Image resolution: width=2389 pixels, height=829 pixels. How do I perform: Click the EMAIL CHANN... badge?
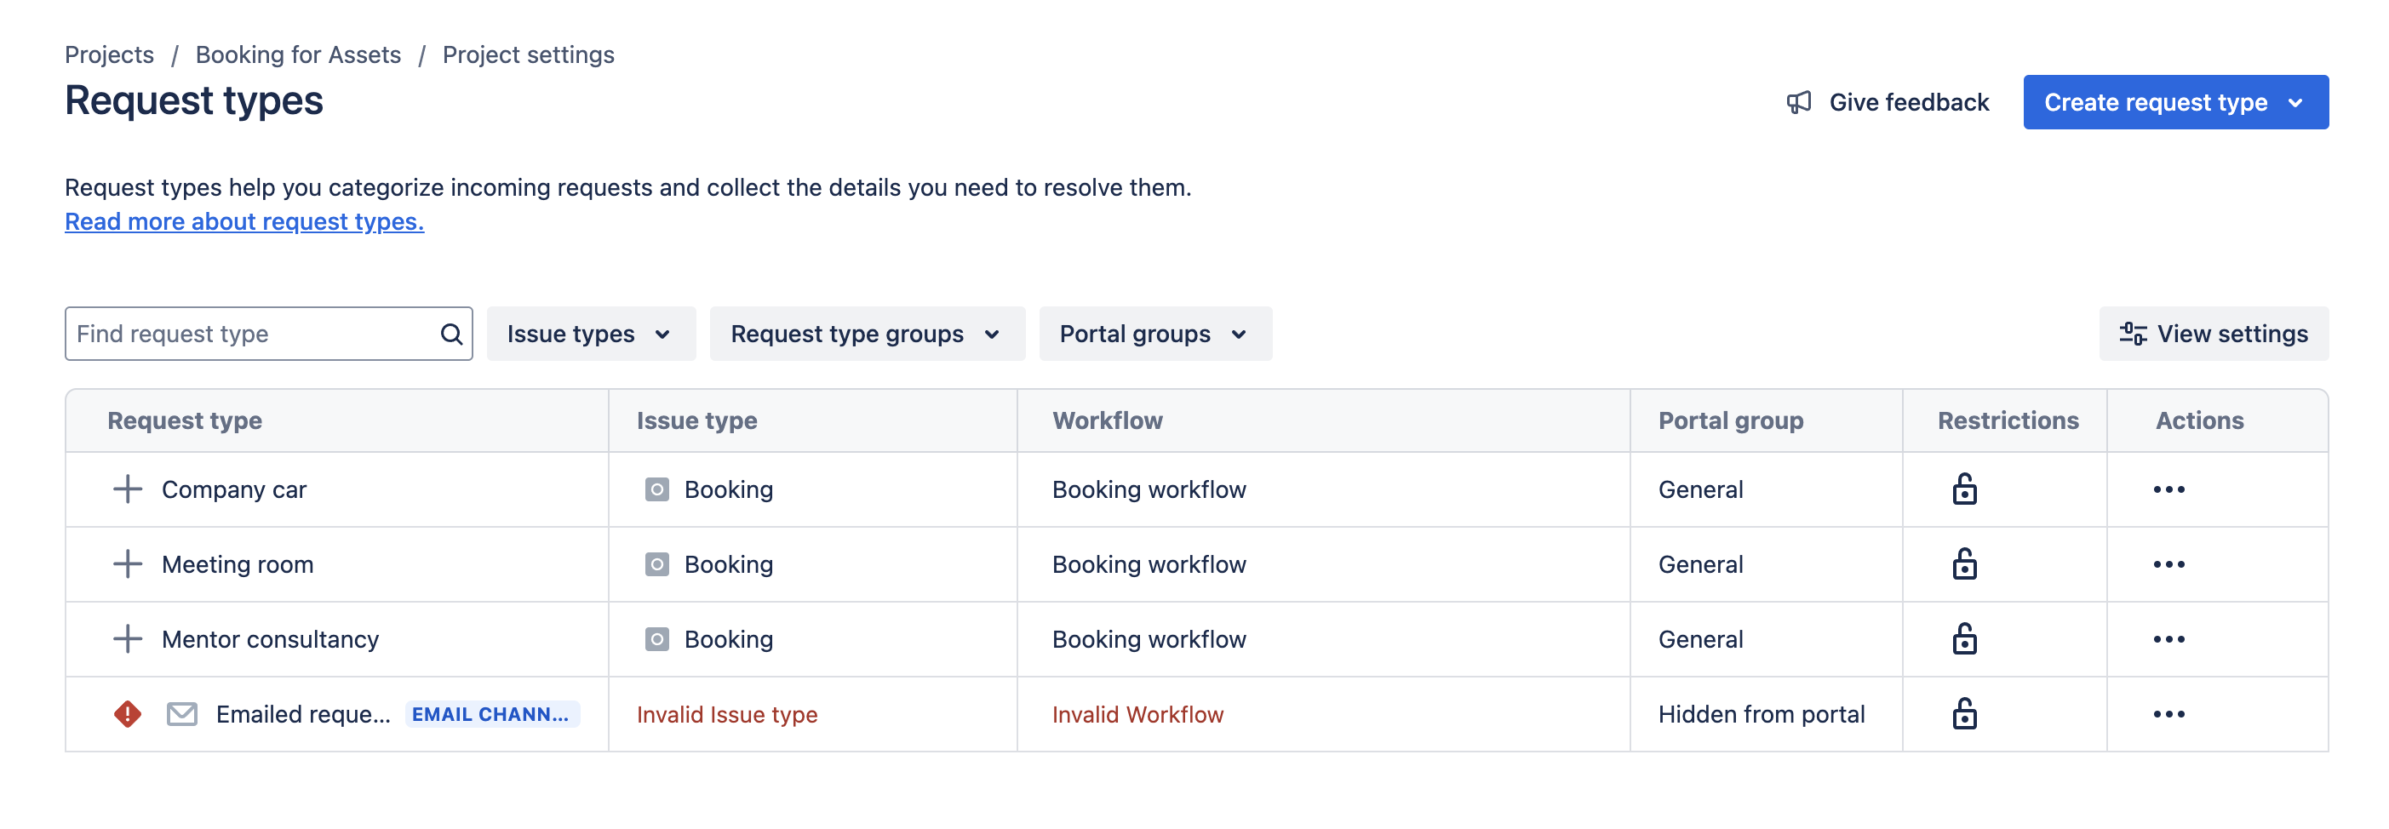click(491, 714)
